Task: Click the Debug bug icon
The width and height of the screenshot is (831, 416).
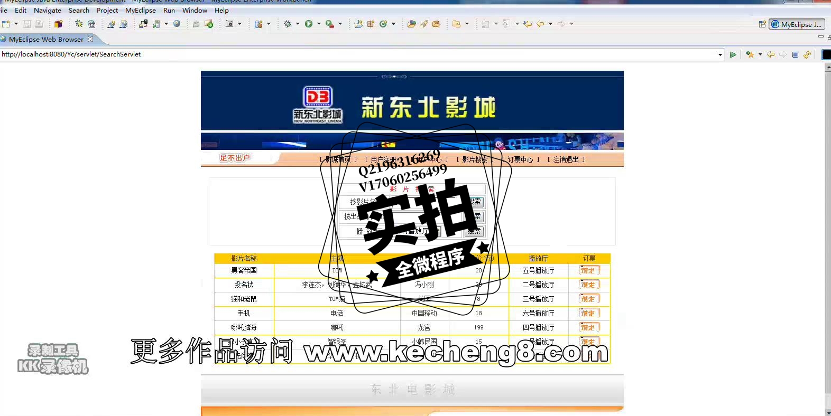Action: pyautogui.click(x=288, y=24)
